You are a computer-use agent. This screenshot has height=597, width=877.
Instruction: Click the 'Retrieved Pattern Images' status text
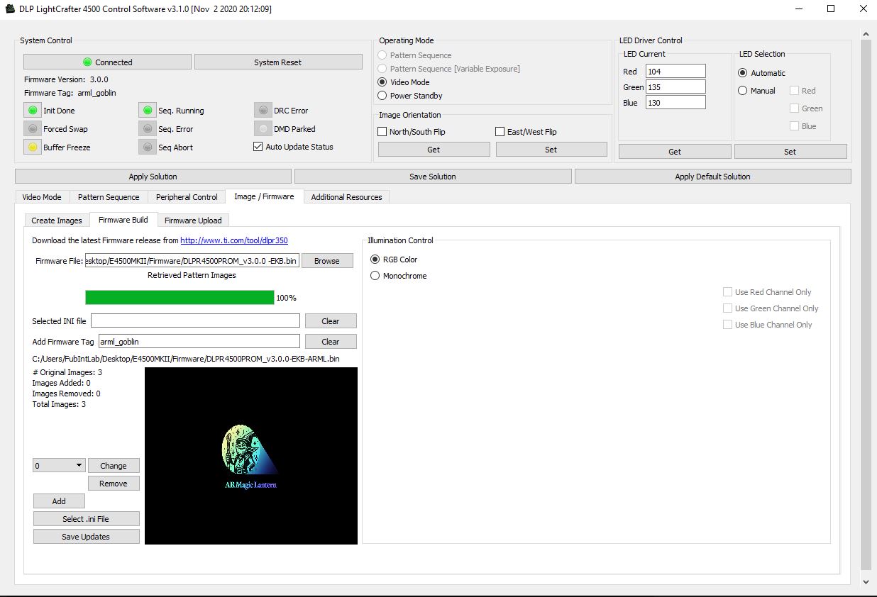pyautogui.click(x=192, y=275)
